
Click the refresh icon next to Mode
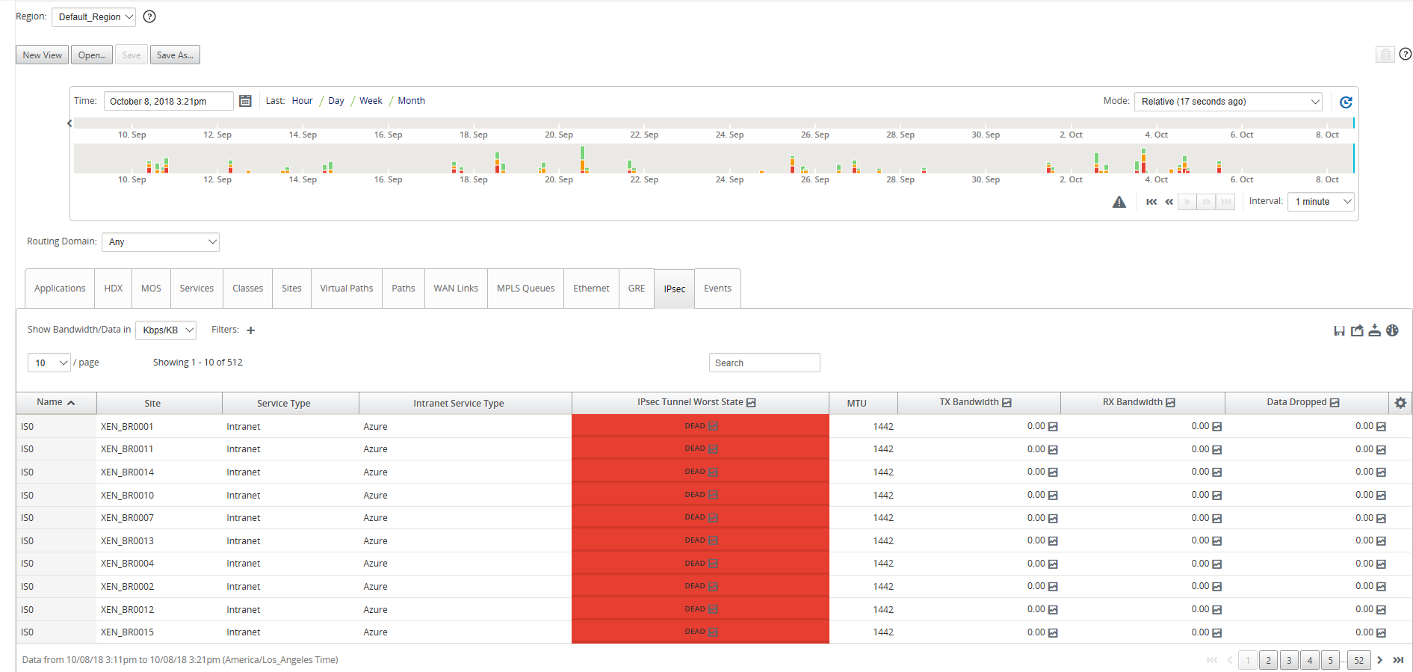(x=1346, y=102)
